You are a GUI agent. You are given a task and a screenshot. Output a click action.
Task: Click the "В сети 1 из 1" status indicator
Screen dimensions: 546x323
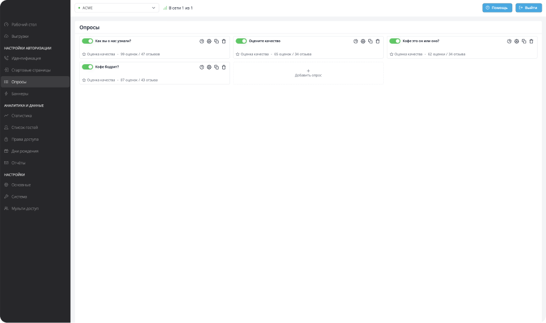coord(178,8)
